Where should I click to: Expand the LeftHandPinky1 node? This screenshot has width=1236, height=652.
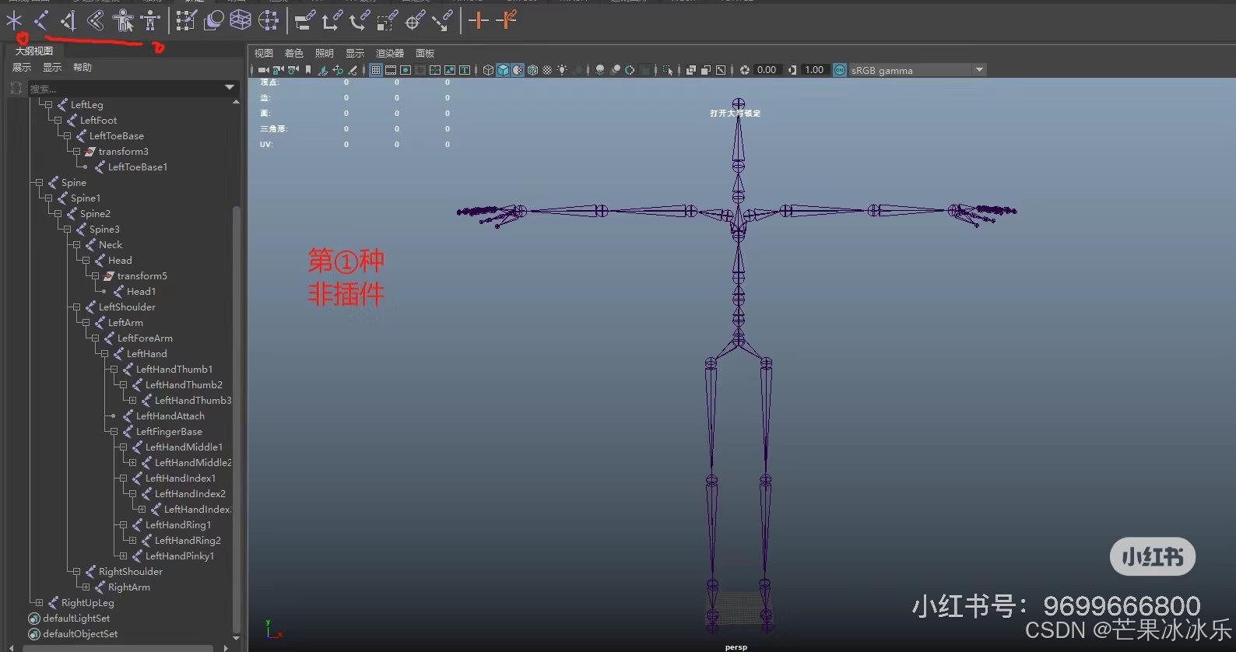(x=123, y=556)
